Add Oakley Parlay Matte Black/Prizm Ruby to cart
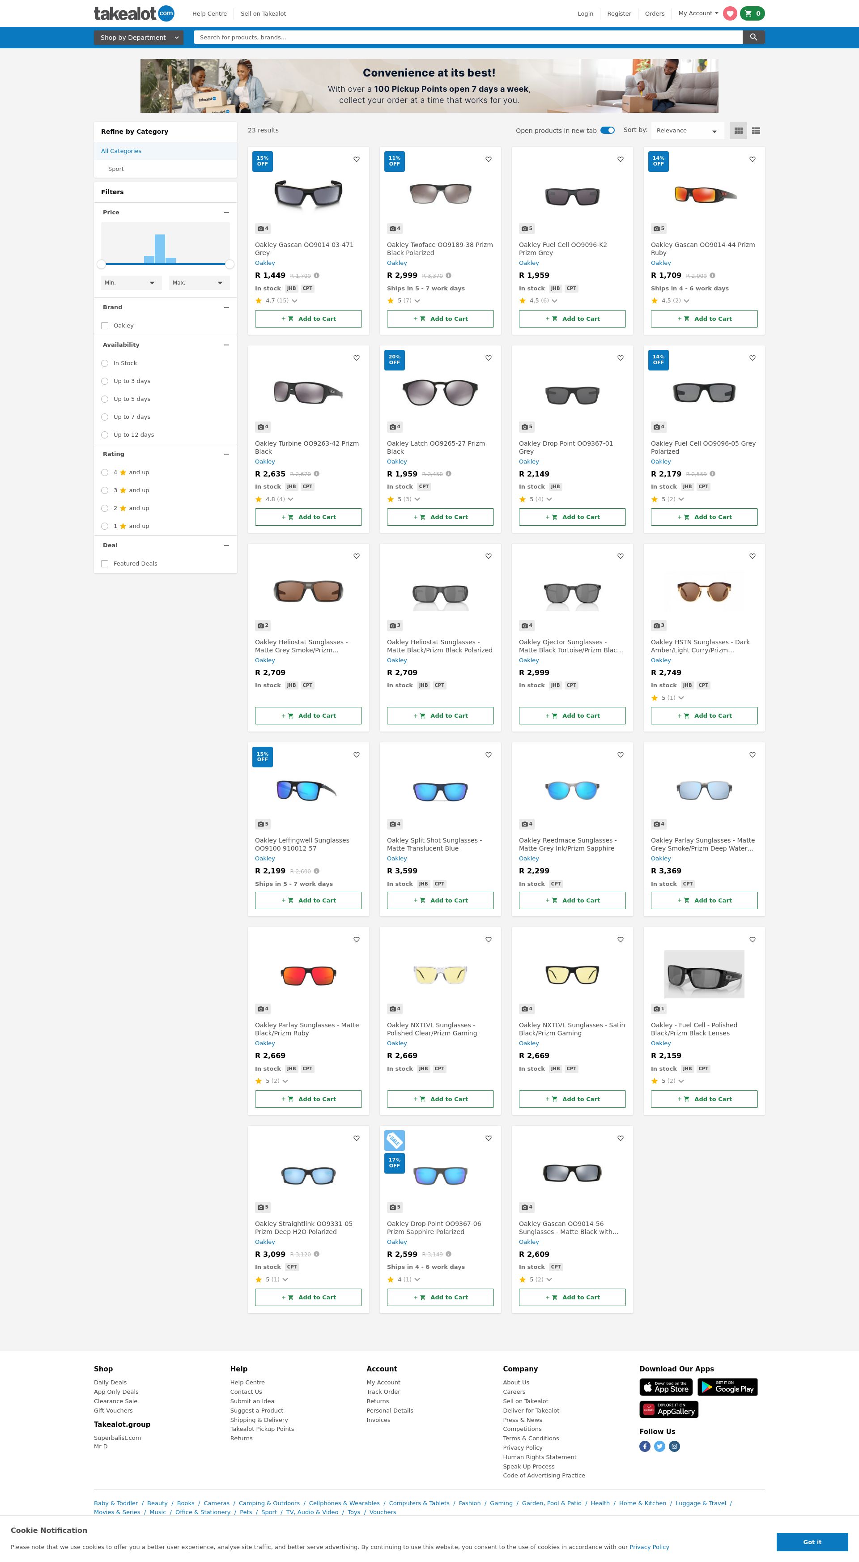The image size is (859, 1562). coord(308,1099)
